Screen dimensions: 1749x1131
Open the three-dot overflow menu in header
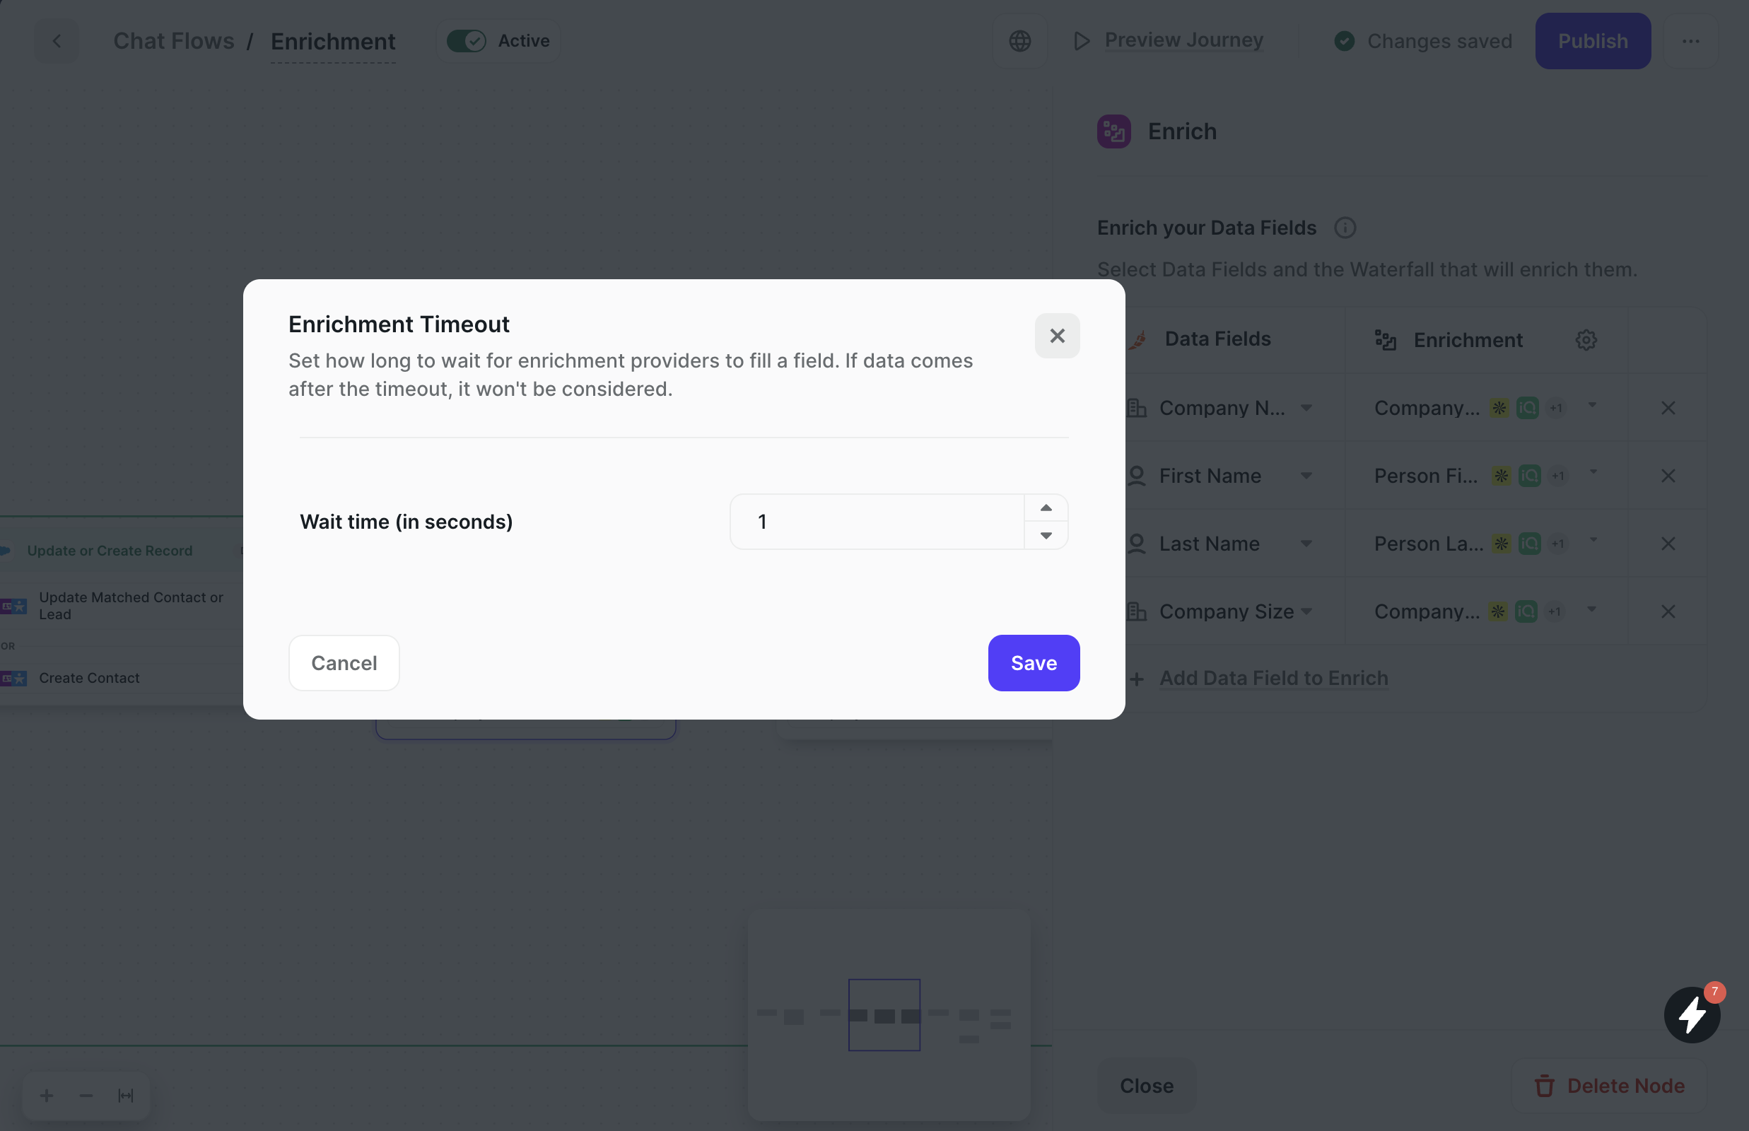click(1692, 40)
